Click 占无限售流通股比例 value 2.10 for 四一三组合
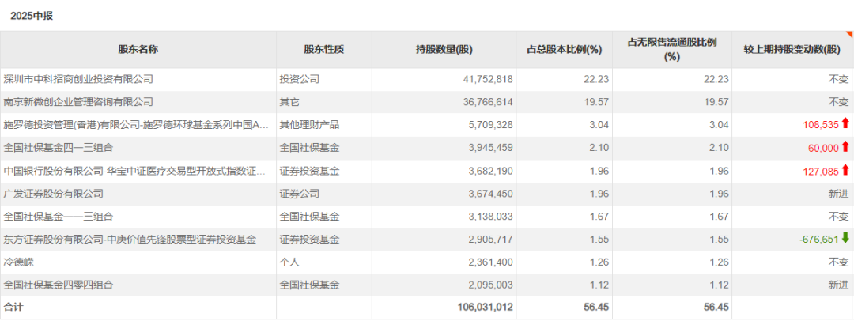This screenshot has height=321, width=854. click(x=720, y=148)
